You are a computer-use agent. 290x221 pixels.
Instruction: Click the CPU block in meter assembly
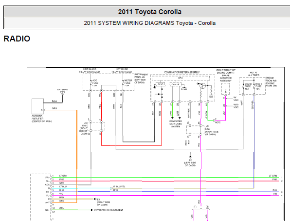(181, 78)
